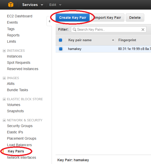This screenshot has height=164, width=151.
Task: Collapse the ELASTIC BLOCK STORE section
Action: click(x=4, y=99)
